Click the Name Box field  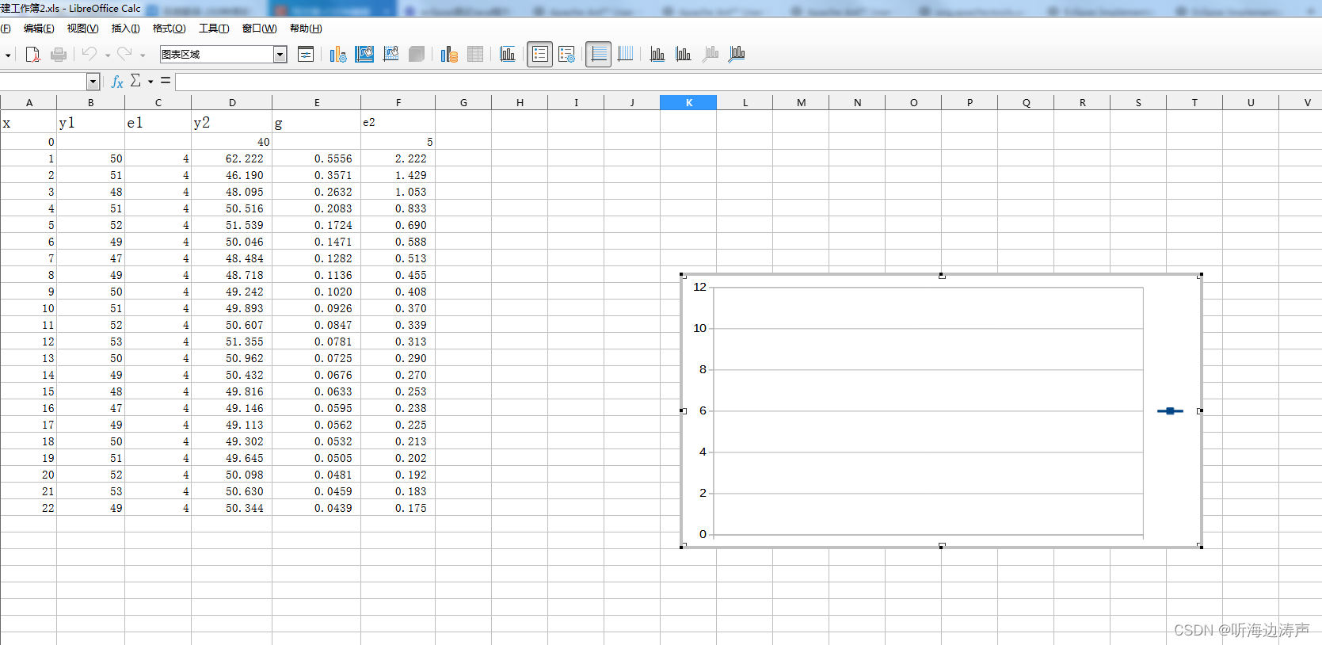coord(43,82)
